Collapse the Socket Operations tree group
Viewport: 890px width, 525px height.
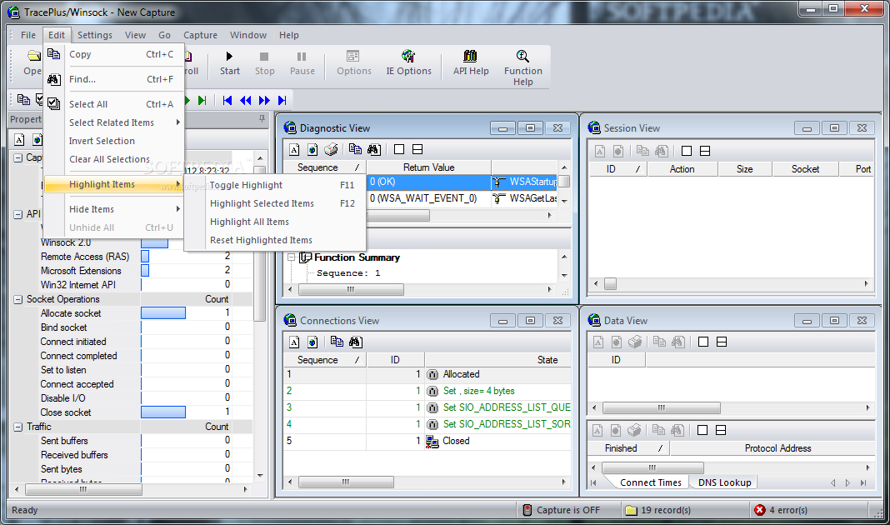18,299
